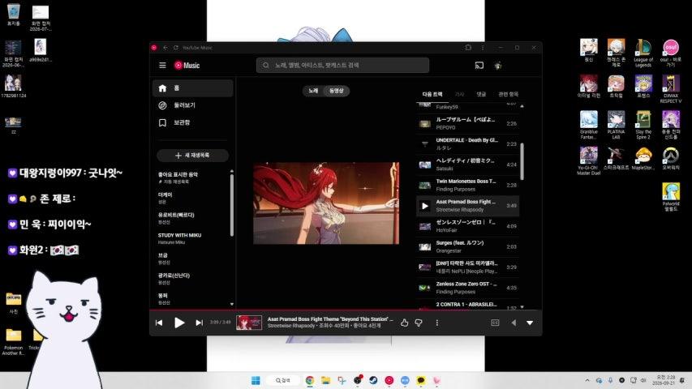Image resolution: width=692 pixels, height=389 pixels.
Task: Select the Comments (댓글) tab
Action: click(481, 94)
